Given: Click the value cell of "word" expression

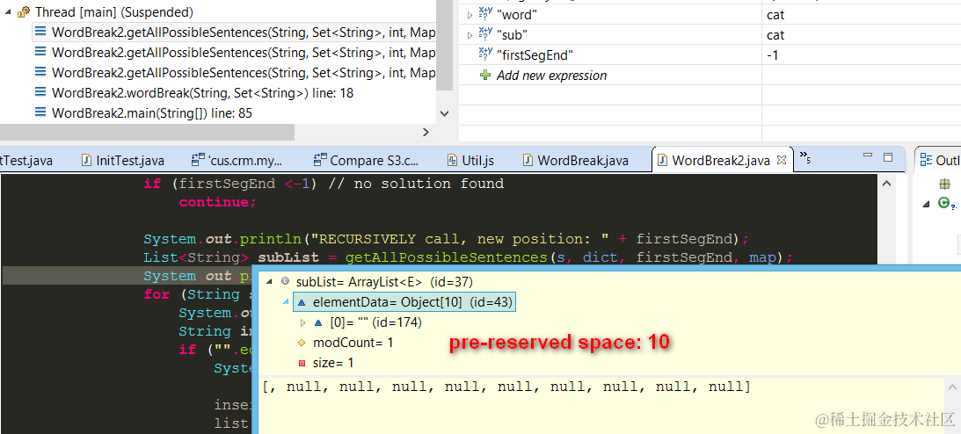Looking at the screenshot, I should (861, 15).
